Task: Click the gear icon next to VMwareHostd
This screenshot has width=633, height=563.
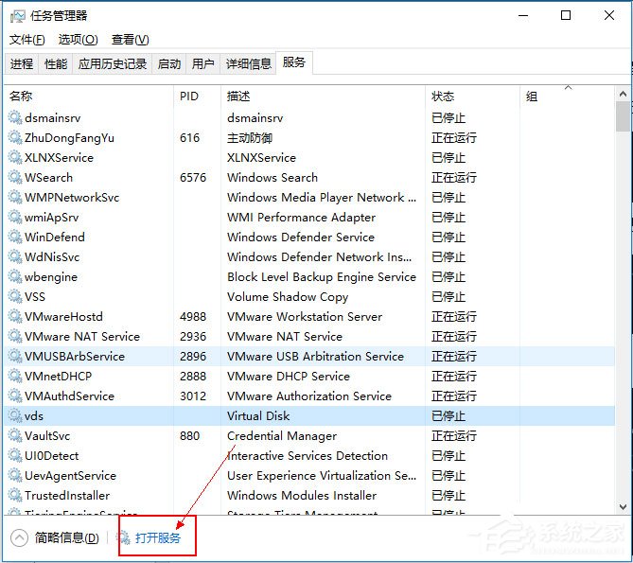Action: 15,317
